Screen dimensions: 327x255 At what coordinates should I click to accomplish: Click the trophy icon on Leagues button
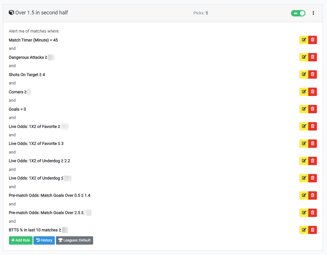tap(60, 240)
